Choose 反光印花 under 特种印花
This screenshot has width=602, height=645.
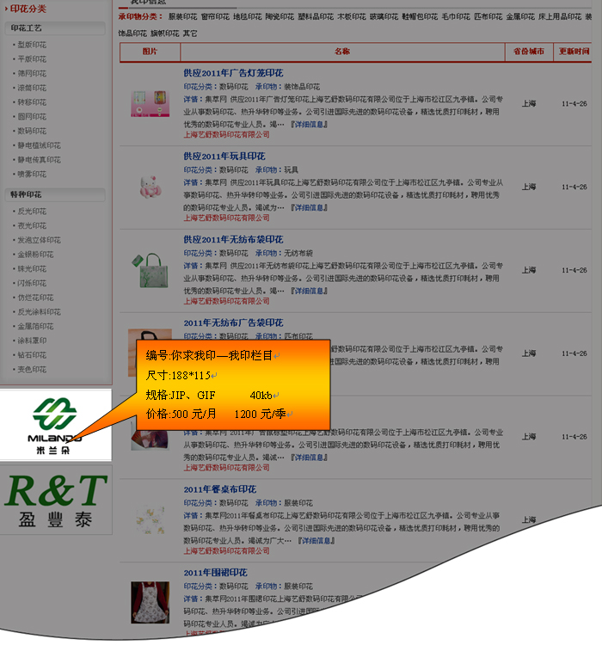point(32,212)
